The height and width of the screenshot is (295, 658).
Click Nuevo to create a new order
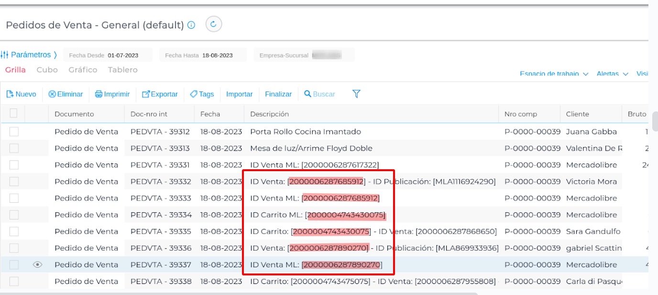tap(21, 94)
